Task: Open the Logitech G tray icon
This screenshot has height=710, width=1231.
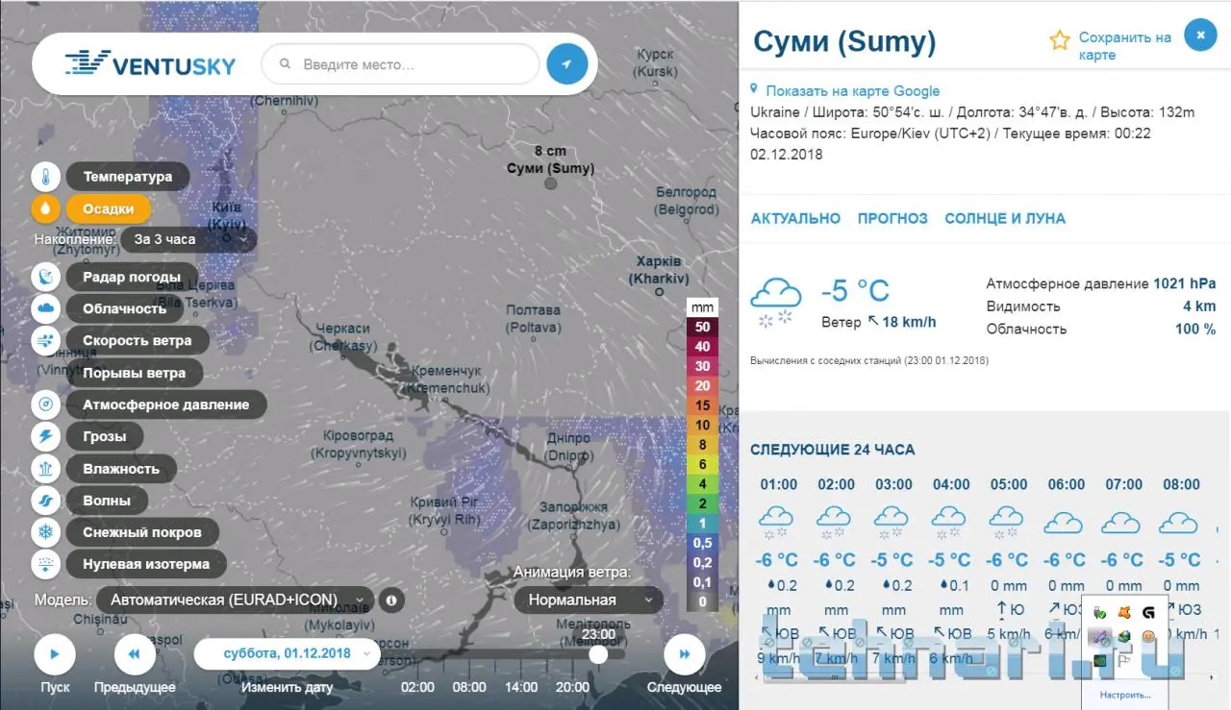Action: coord(1148,612)
